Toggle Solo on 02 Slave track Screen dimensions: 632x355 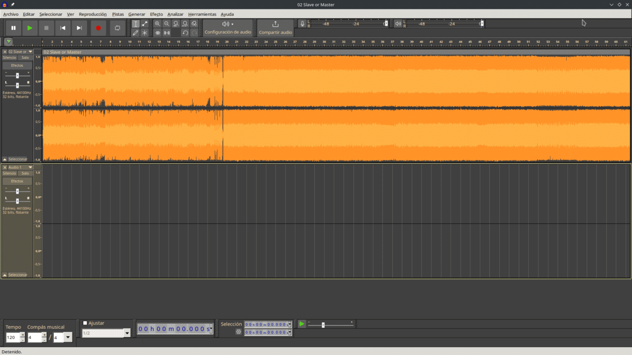(x=25, y=57)
